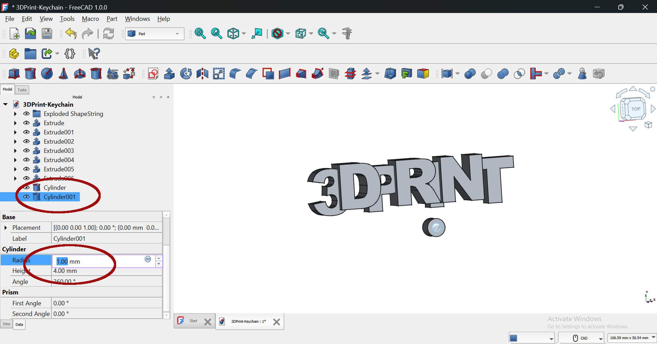Image resolution: width=657 pixels, height=344 pixels.
Task: Expand the Placement property
Action: click(5, 228)
